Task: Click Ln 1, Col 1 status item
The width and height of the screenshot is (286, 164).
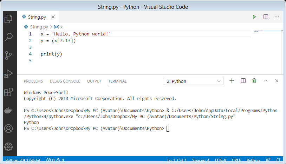Action: (x=177, y=160)
